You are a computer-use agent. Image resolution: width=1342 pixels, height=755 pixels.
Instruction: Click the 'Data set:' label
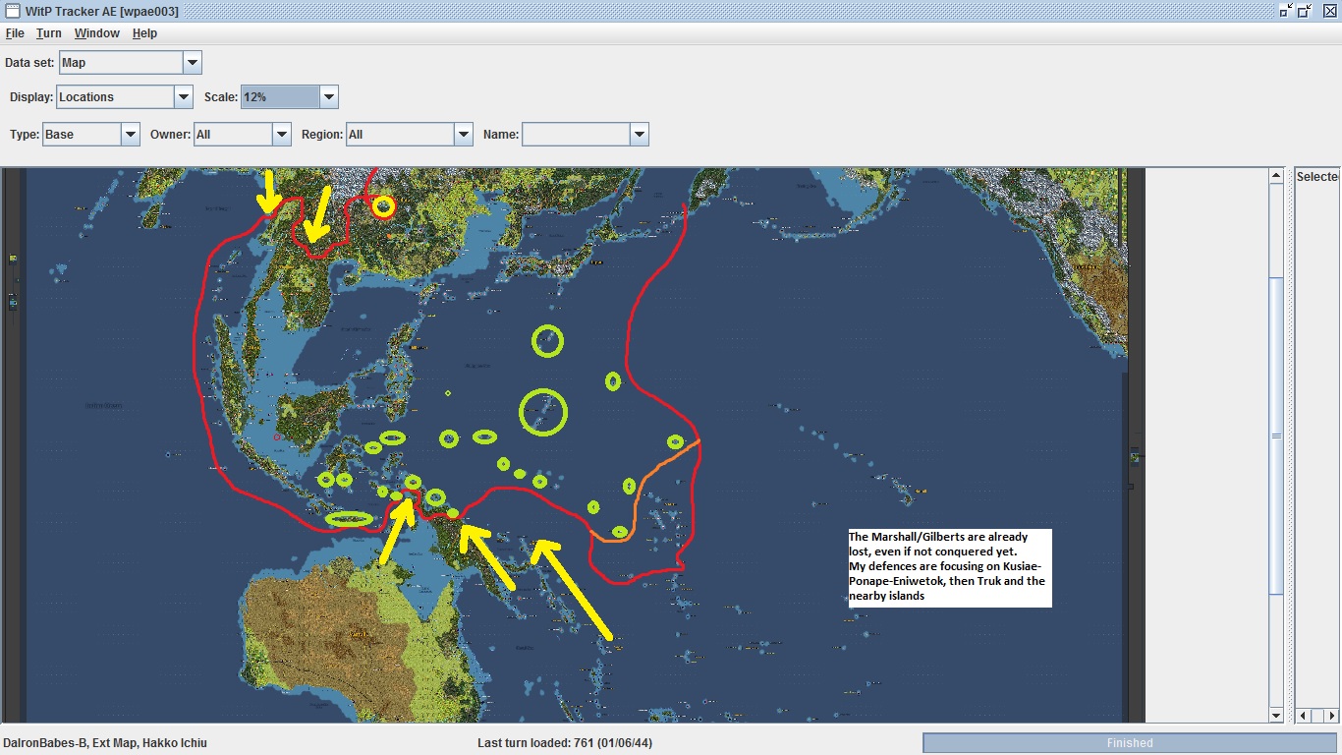tap(29, 63)
